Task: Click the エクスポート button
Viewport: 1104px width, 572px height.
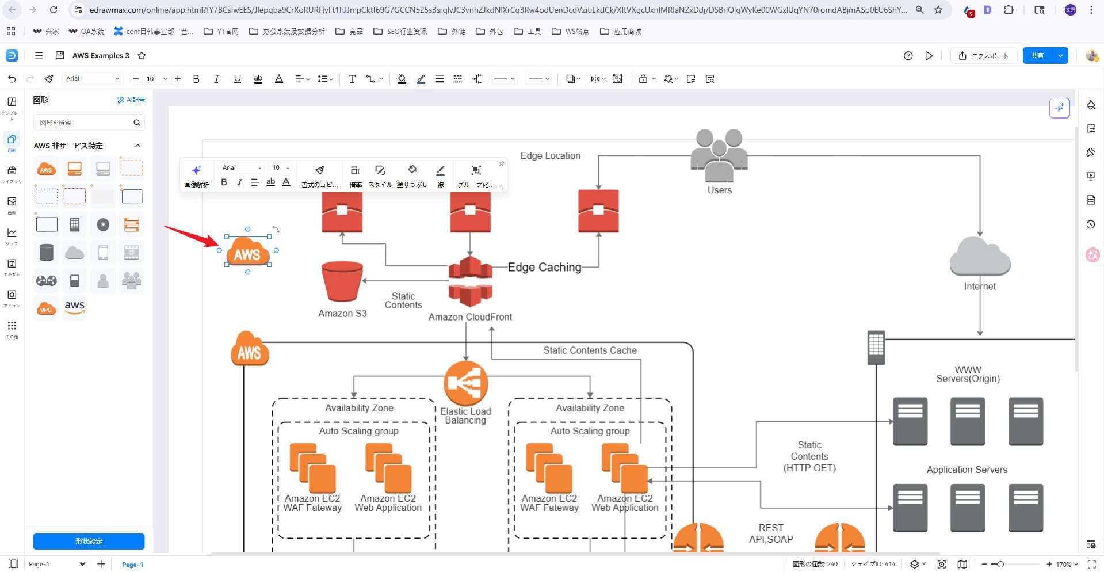Action: click(984, 56)
